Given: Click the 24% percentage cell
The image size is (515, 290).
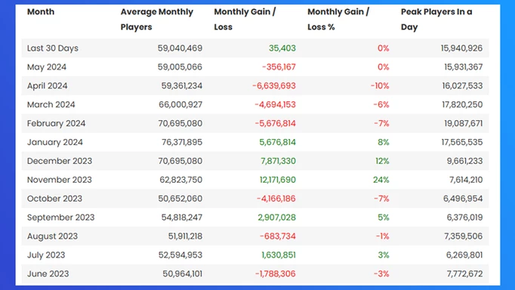Looking at the screenshot, I should [381, 180].
